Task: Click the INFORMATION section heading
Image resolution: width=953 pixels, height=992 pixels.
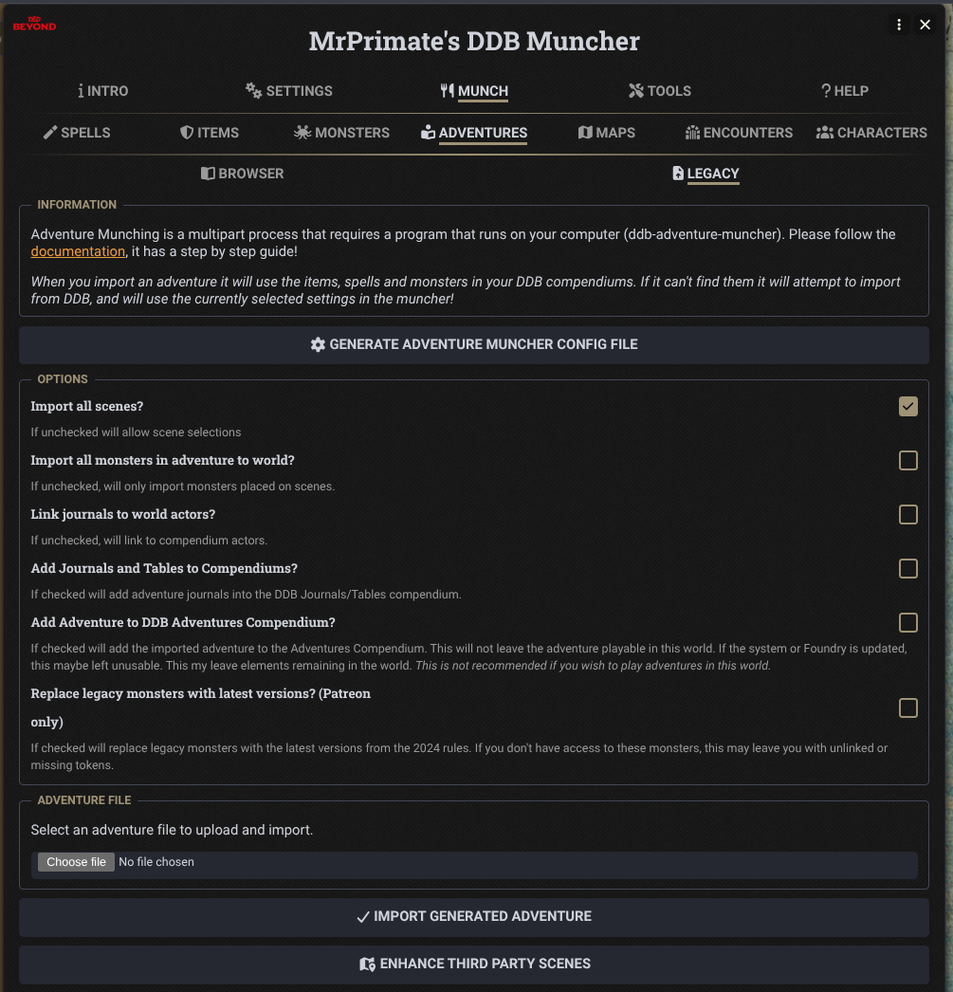Action: pos(77,205)
